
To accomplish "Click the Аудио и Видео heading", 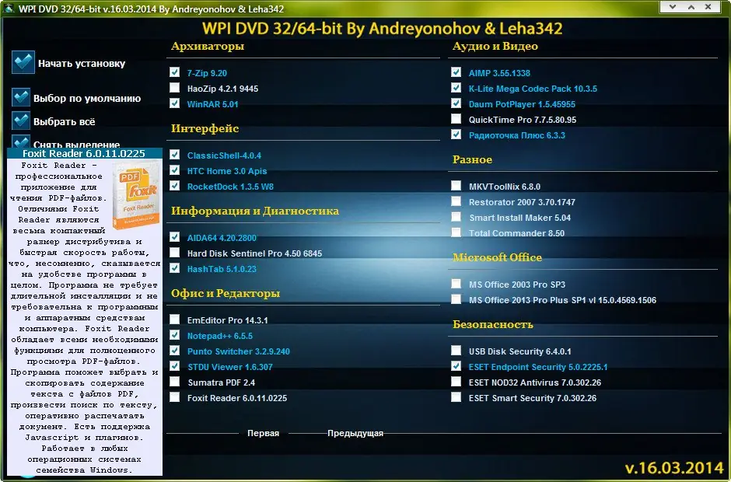I will (495, 46).
